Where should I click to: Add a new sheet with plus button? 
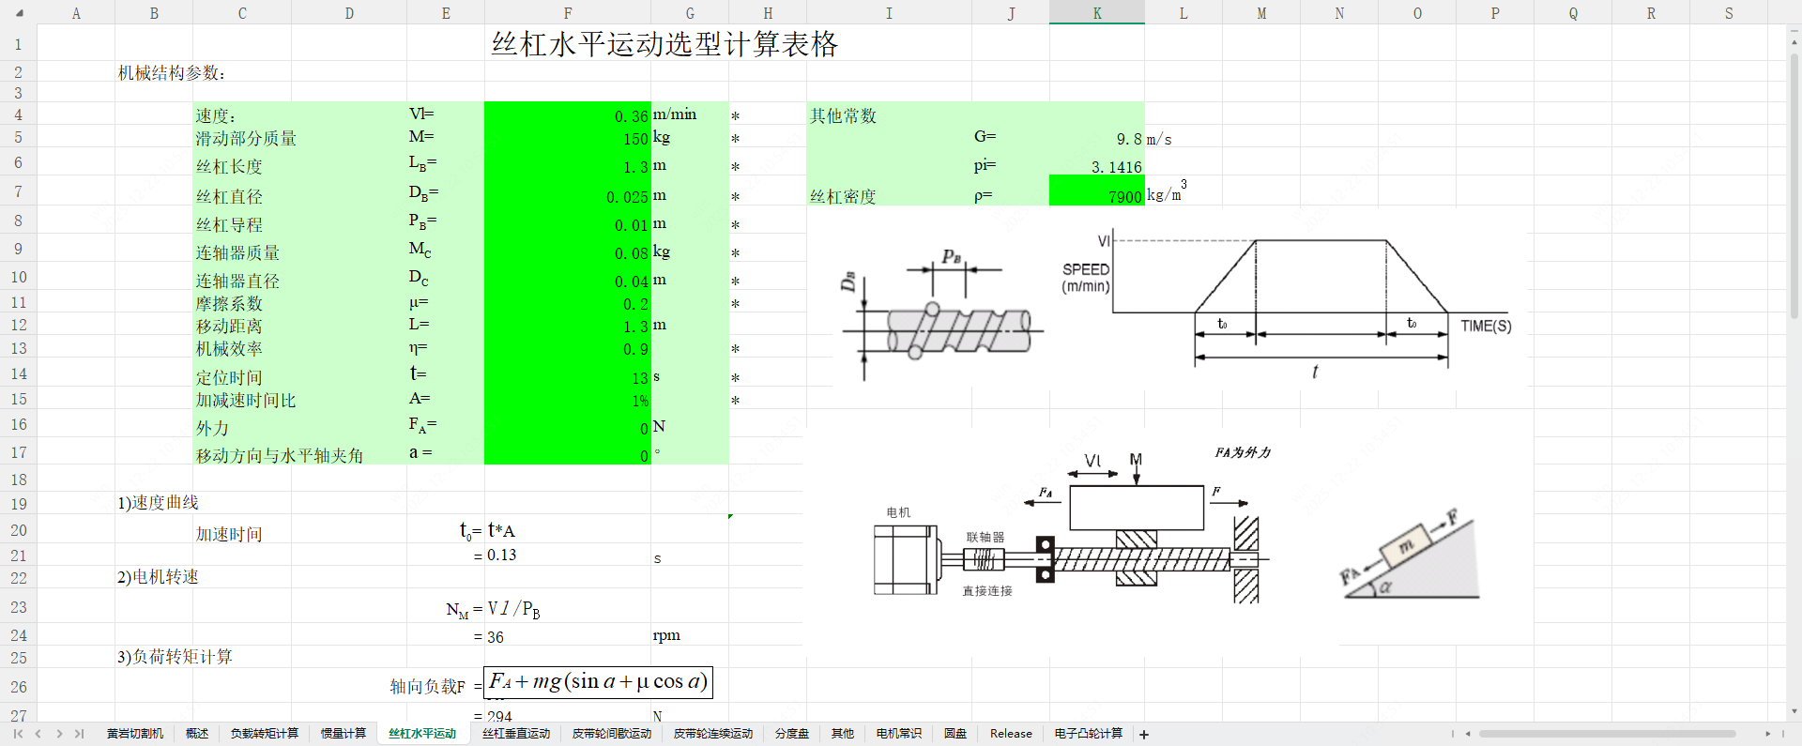(1144, 735)
